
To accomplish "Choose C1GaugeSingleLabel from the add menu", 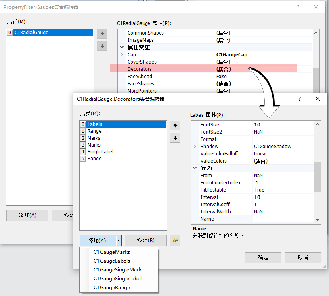I will point(117,279).
